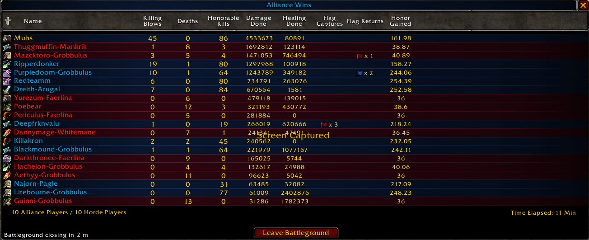
Task: Click honor value 254.39
Action: 401,81
